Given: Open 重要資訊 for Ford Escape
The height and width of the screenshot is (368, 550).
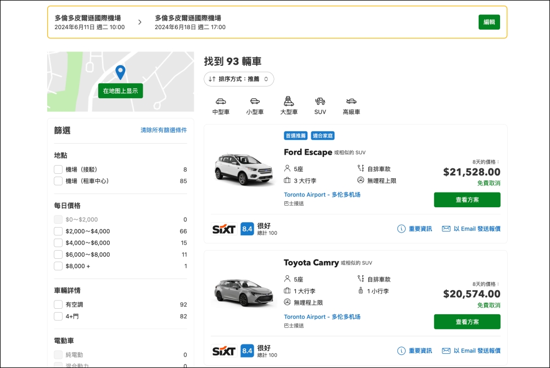Looking at the screenshot, I should pyautogui.click(x=420, y=229).
